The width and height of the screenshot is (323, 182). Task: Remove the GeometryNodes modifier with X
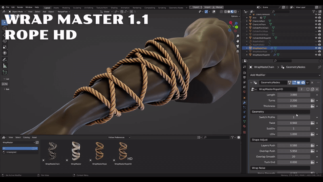pyautogui.click(x=312, y=83)
